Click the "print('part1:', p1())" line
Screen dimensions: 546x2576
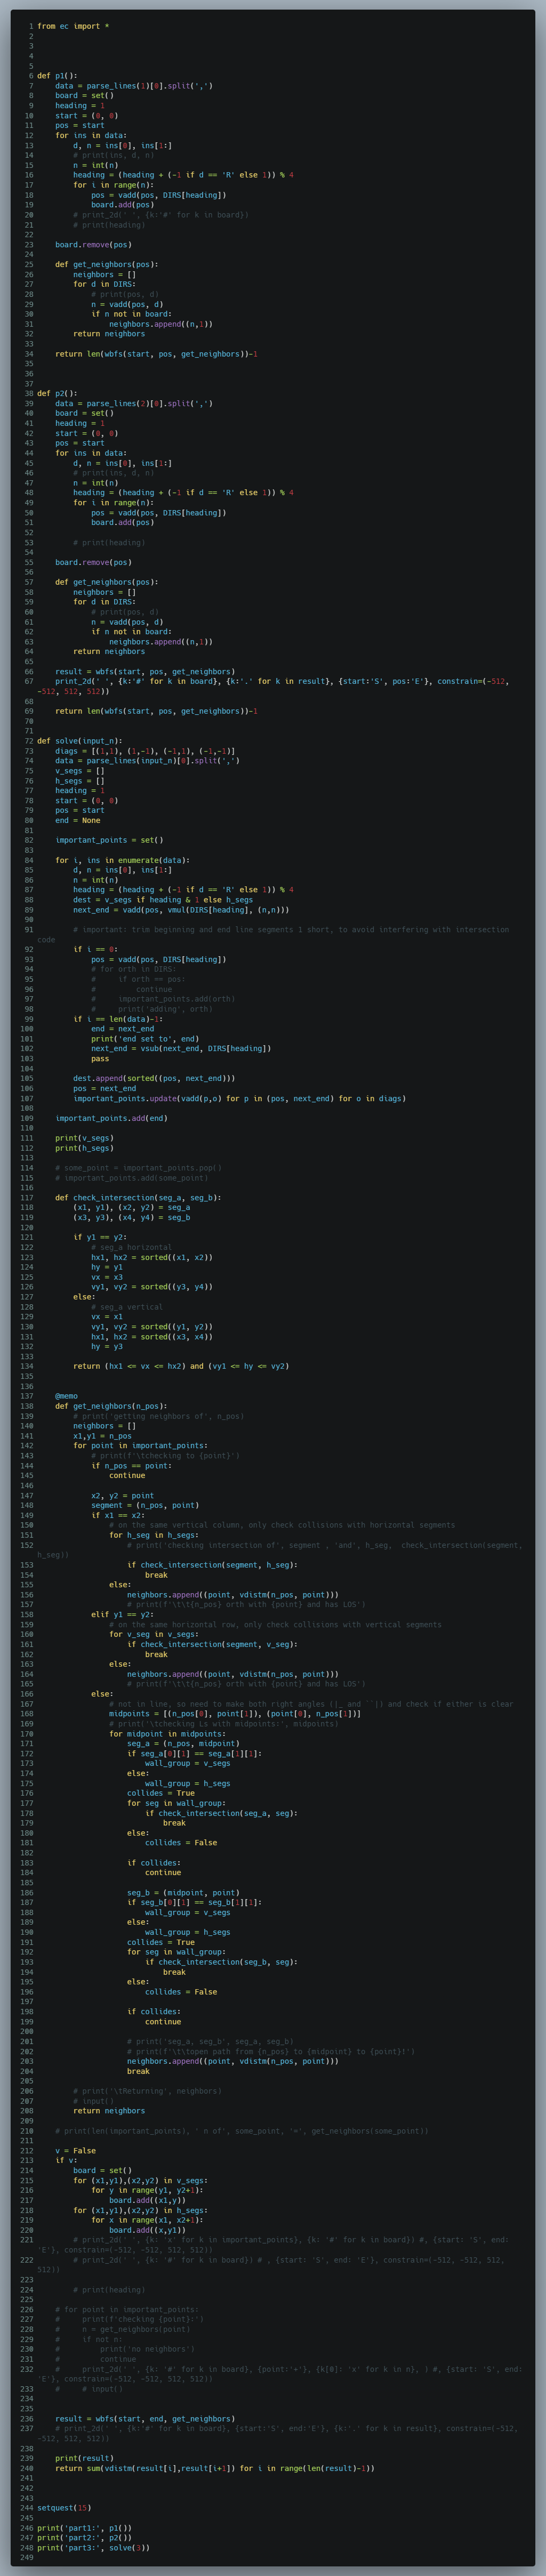pyautogui.click(x=84, y=2528)
